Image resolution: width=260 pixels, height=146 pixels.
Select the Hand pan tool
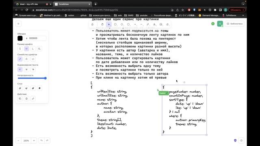point(102,24)
